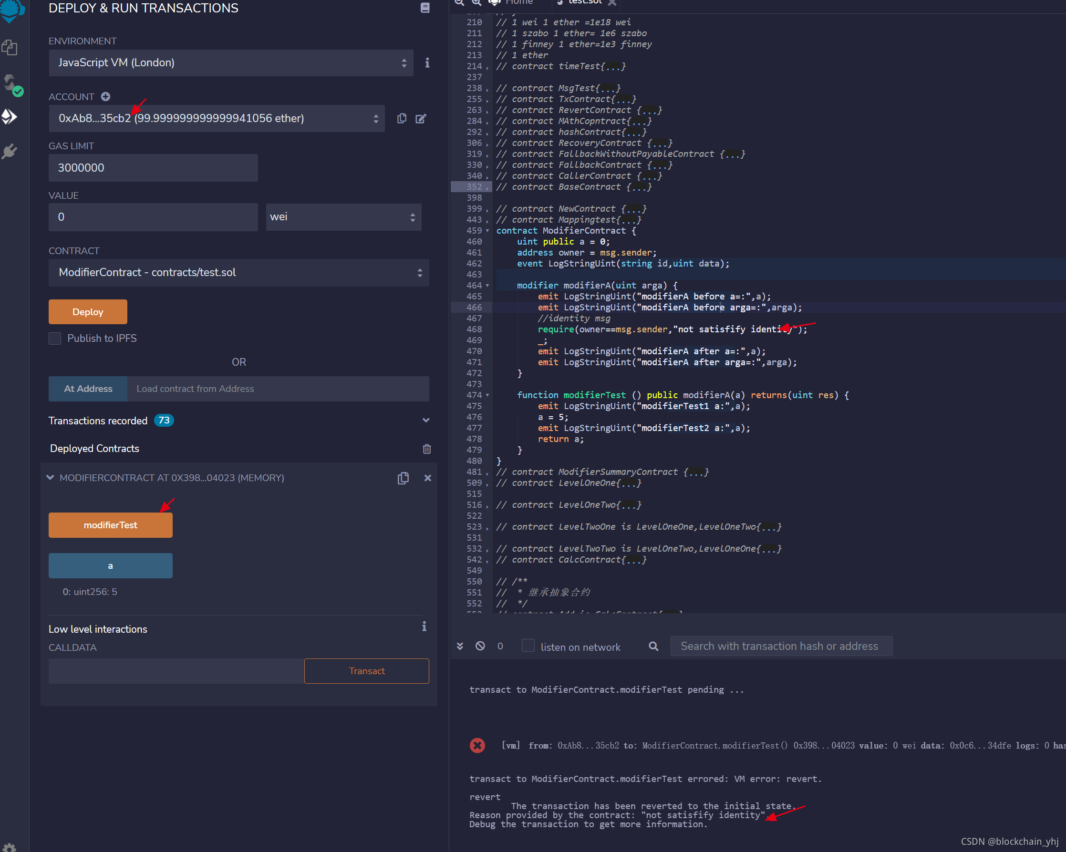Image resolution: width=1066 pixels, height=852 pixels.
Task: Click the add account plus icon
Action: (105, 97)
